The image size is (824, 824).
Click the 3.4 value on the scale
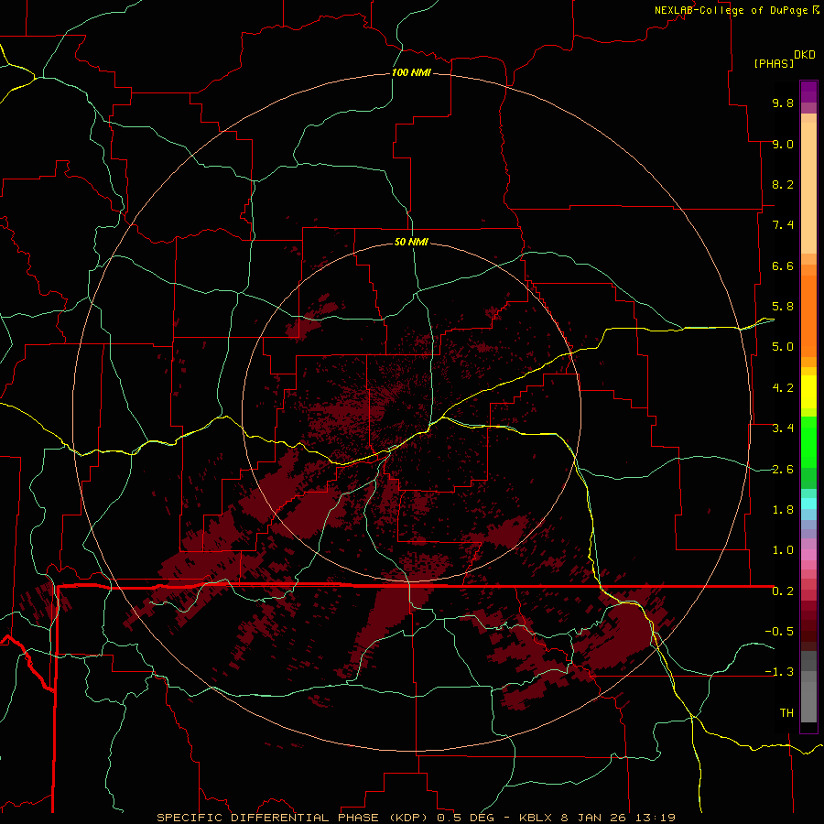pos(783,428)
